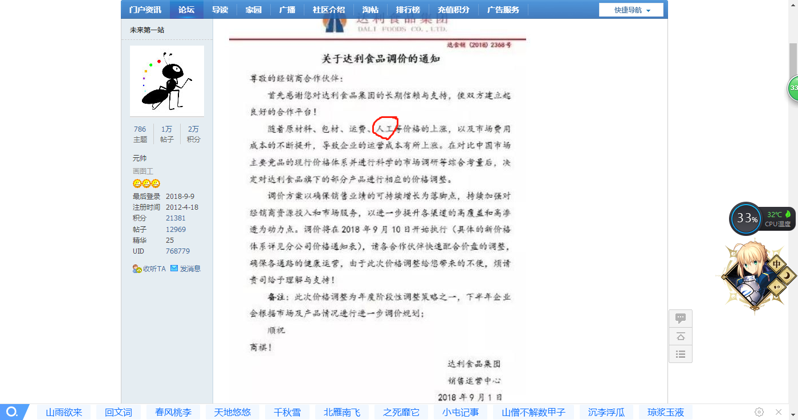Click the 注册时间 value 2012-4-18
Viewport: 798px width, 420px height.
[182, 207]
